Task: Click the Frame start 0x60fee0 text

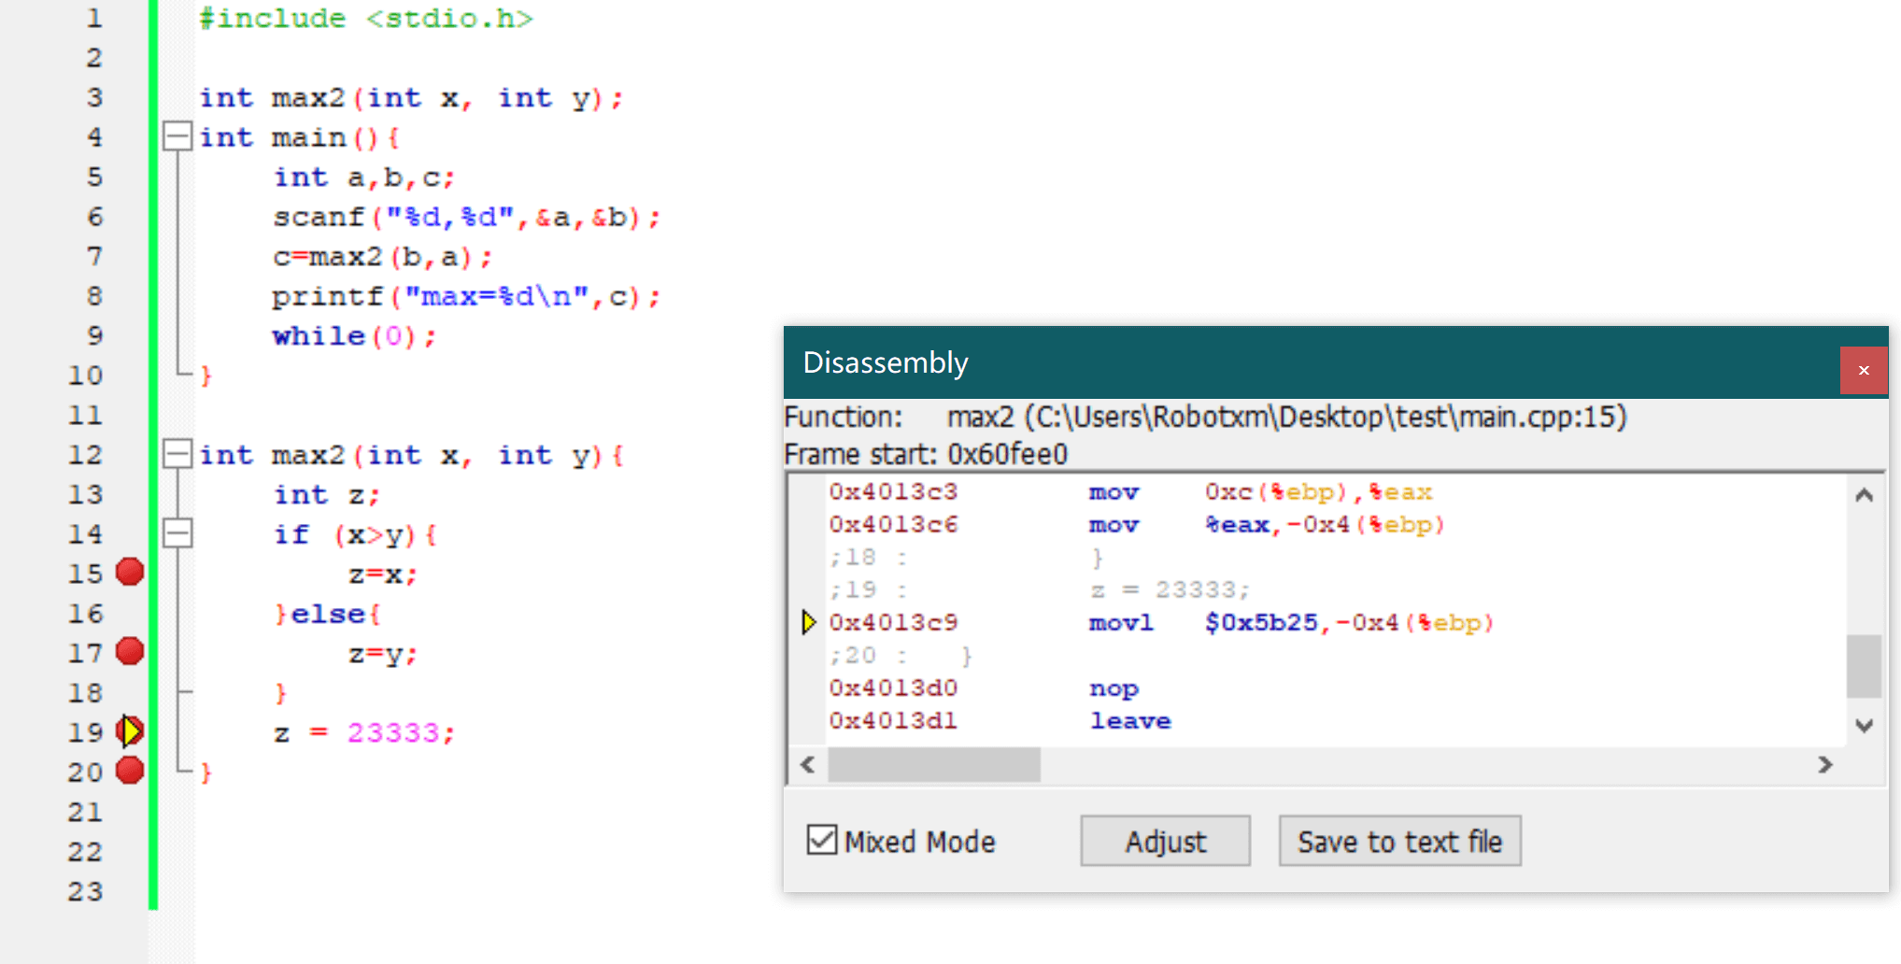Action: click(926, 454)
